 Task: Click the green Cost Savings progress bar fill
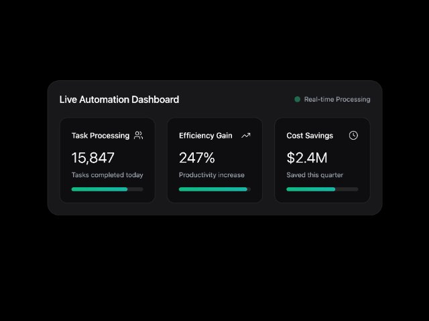(x=310, y=189)
